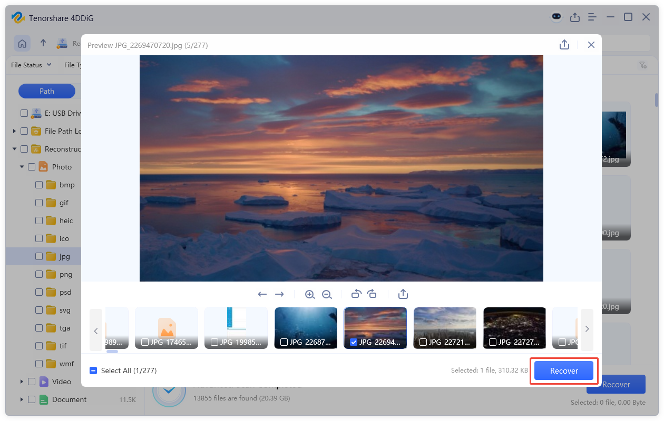Switch to the Path view
This screenshot has width=664, height=421.
[x=47, y=91]
